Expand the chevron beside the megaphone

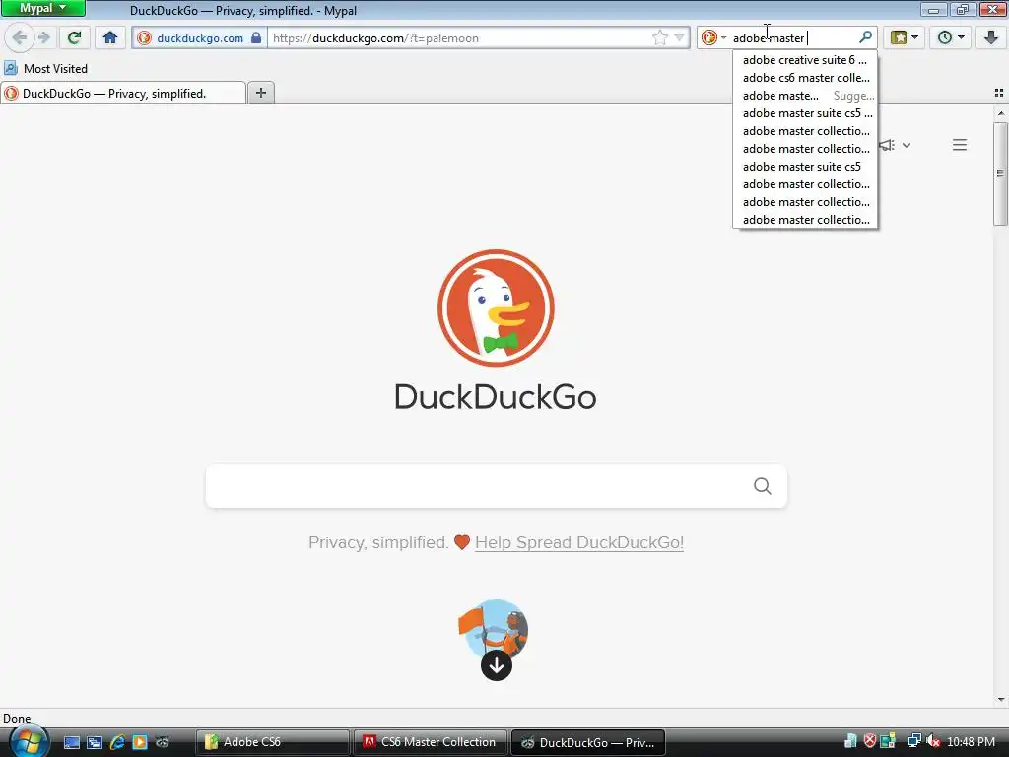pos(907,146)
